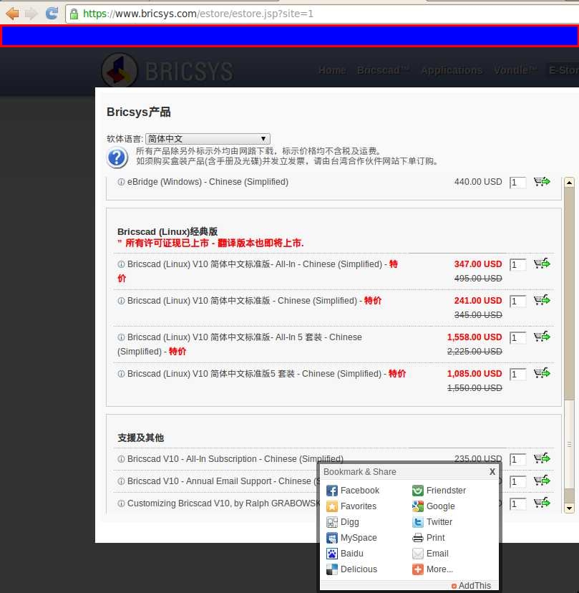Click the 347.00 USD sale price
Viewport: 579px width, 593px height.
tap(478, 264)
